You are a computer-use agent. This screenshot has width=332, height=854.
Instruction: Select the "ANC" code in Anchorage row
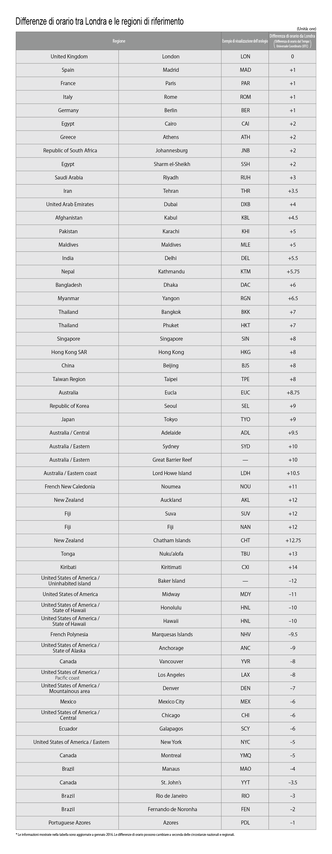[x=245, y=648]
